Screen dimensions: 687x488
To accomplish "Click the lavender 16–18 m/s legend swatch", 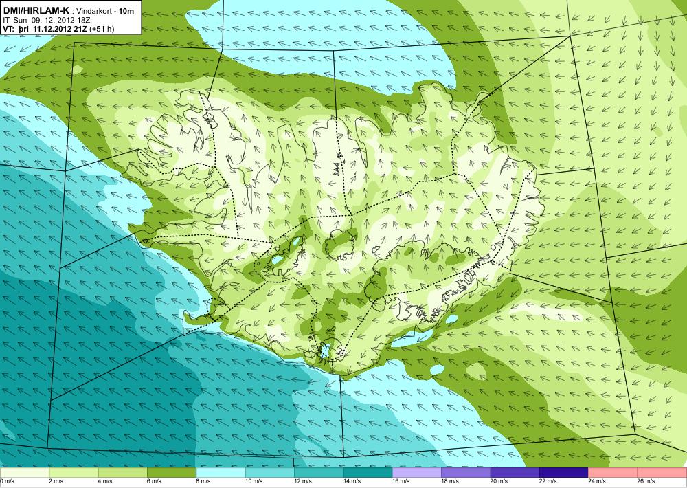I will [x=417, y=473].
